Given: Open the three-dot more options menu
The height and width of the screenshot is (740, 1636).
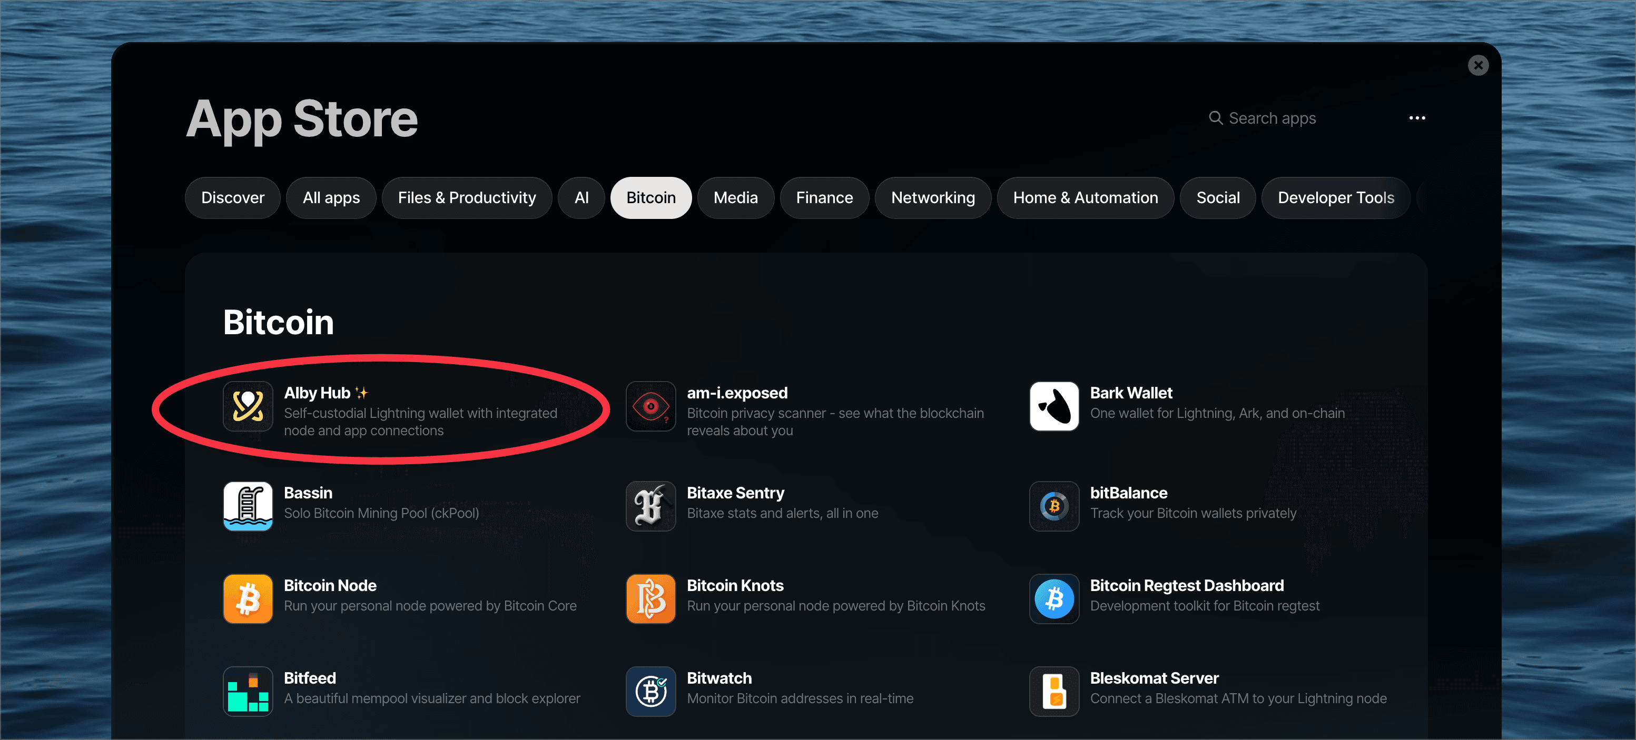Looking at the screenshot, I should point(1417,118).
